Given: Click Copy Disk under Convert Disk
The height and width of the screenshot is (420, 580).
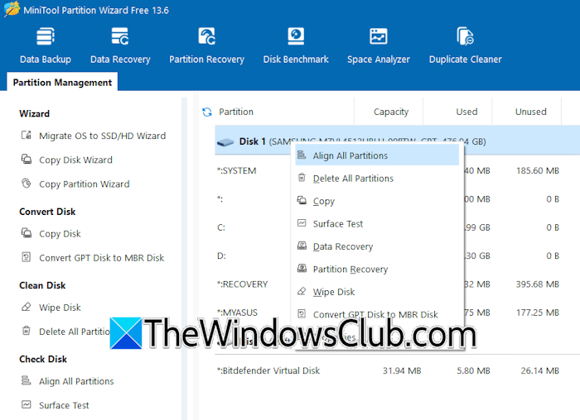Looking at the screenshot, I should pos(60,234).
